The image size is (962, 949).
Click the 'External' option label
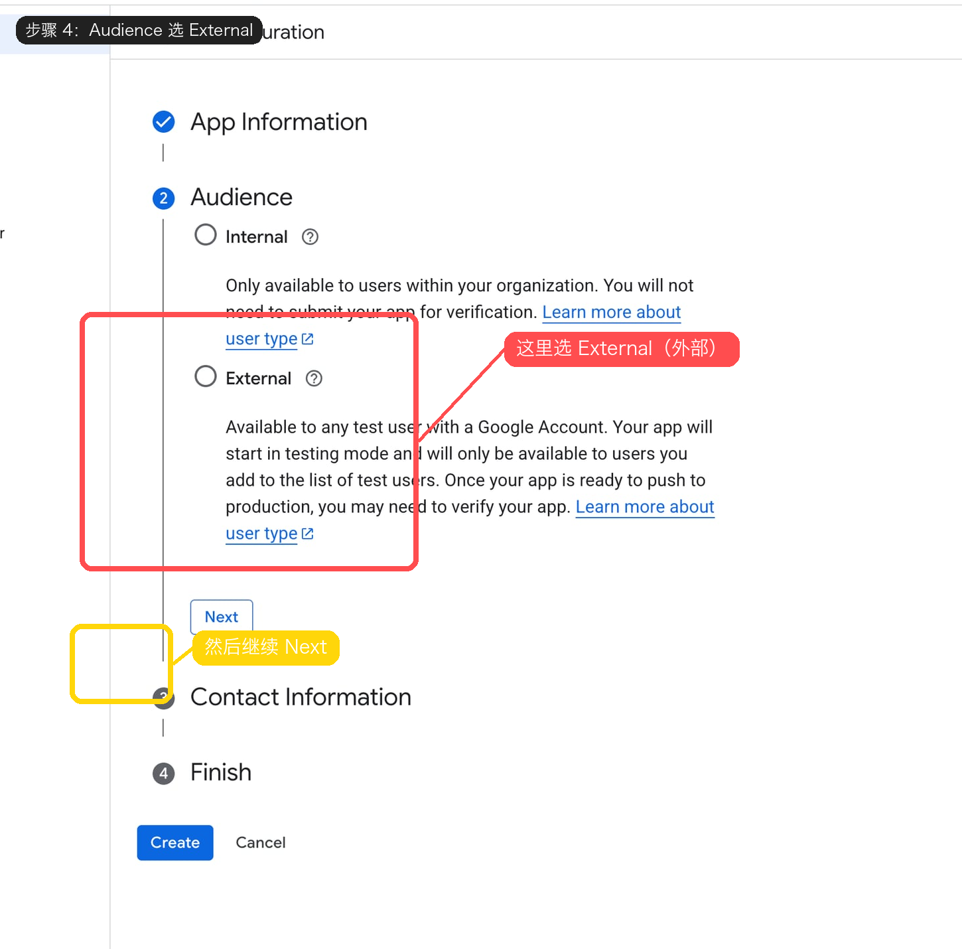[258, 378]
